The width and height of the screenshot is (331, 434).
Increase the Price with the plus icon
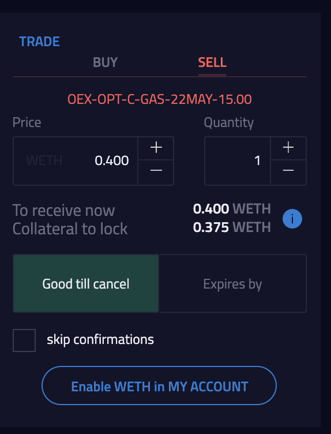156,148
